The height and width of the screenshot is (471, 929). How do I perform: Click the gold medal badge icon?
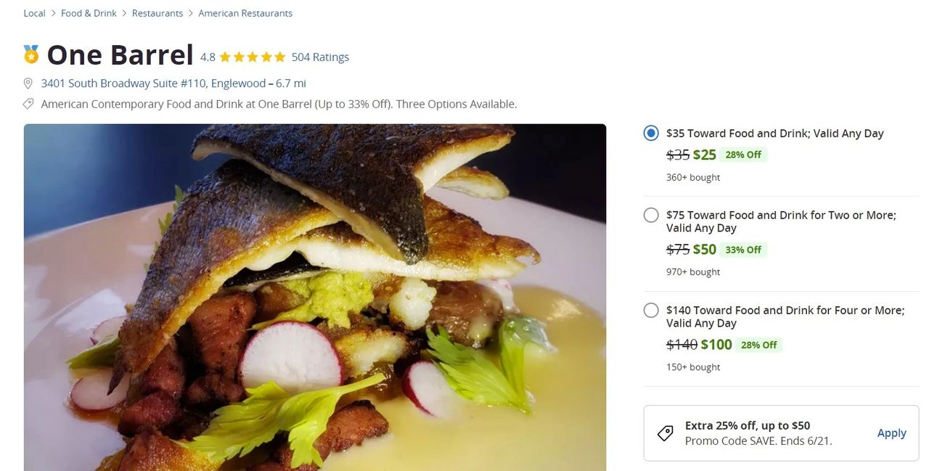click(x=31, y=54)
